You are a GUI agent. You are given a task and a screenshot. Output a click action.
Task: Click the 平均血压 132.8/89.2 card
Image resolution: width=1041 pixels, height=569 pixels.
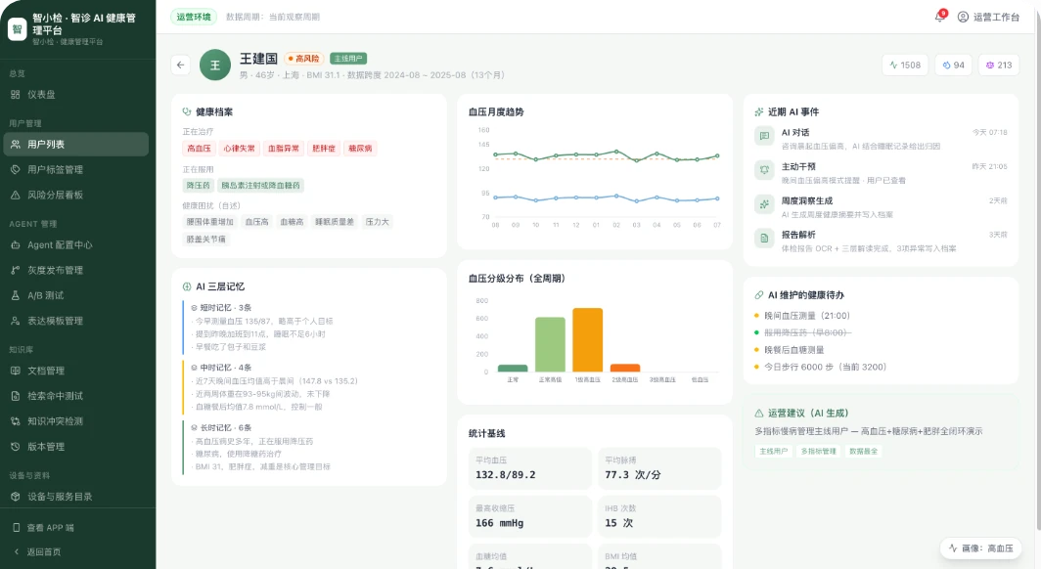click(530, 468)
